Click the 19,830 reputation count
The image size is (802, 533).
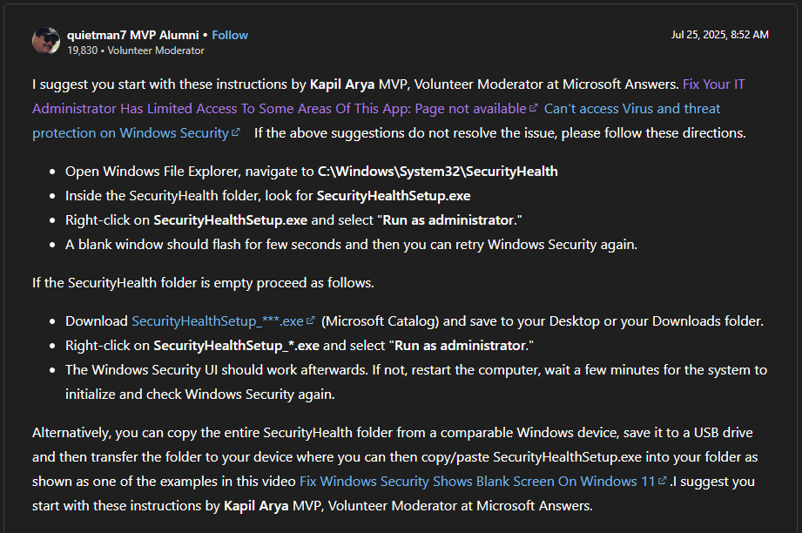tap(83, 51)
